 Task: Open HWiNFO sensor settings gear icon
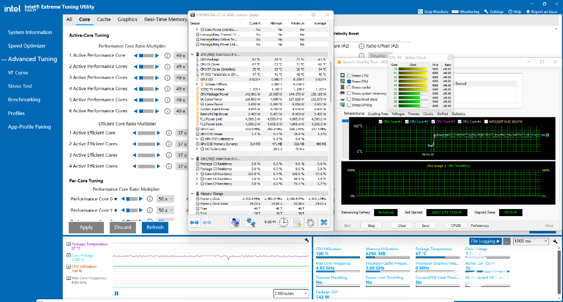tap(311, 223)
